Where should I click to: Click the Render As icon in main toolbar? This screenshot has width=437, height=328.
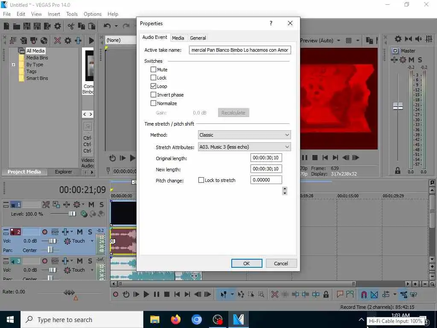click(x=47, y=26)
